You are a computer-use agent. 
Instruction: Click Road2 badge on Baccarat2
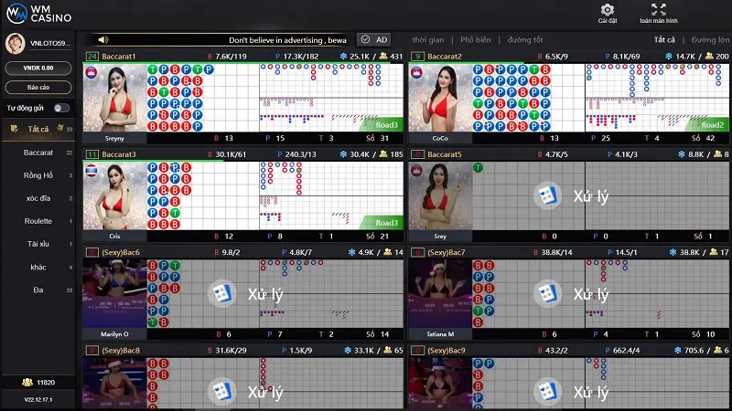pyautogui.click(x=712, y=125)
